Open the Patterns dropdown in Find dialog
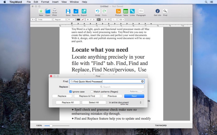This screenshot has width=217, height=135. pos(136,92)
